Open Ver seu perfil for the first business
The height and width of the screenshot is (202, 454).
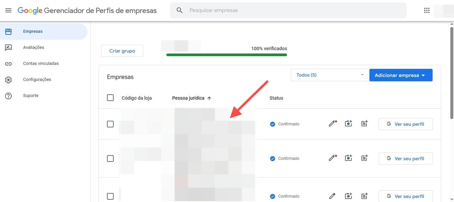click(x=405, y=124)
